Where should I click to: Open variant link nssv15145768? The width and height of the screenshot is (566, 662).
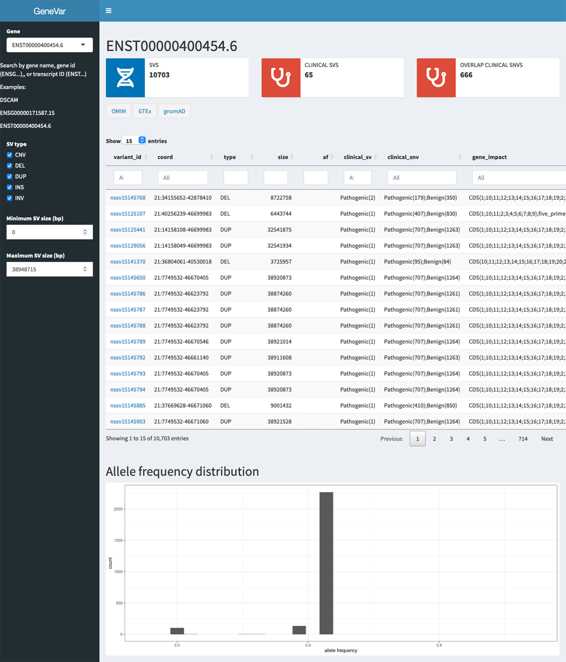[128, 198]
